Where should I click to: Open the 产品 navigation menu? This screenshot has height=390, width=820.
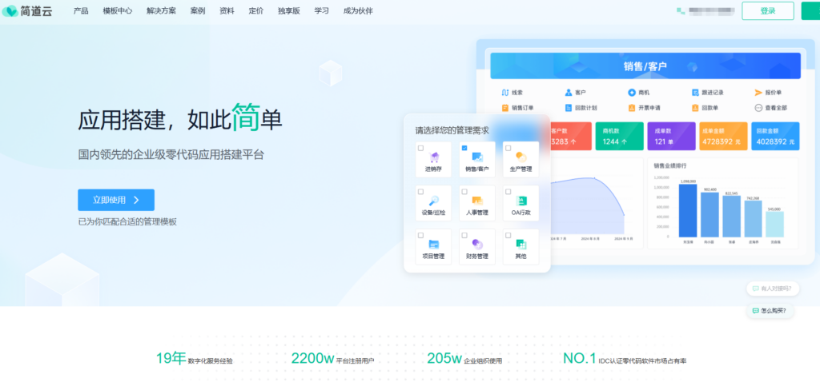click(x=81, y=11)
